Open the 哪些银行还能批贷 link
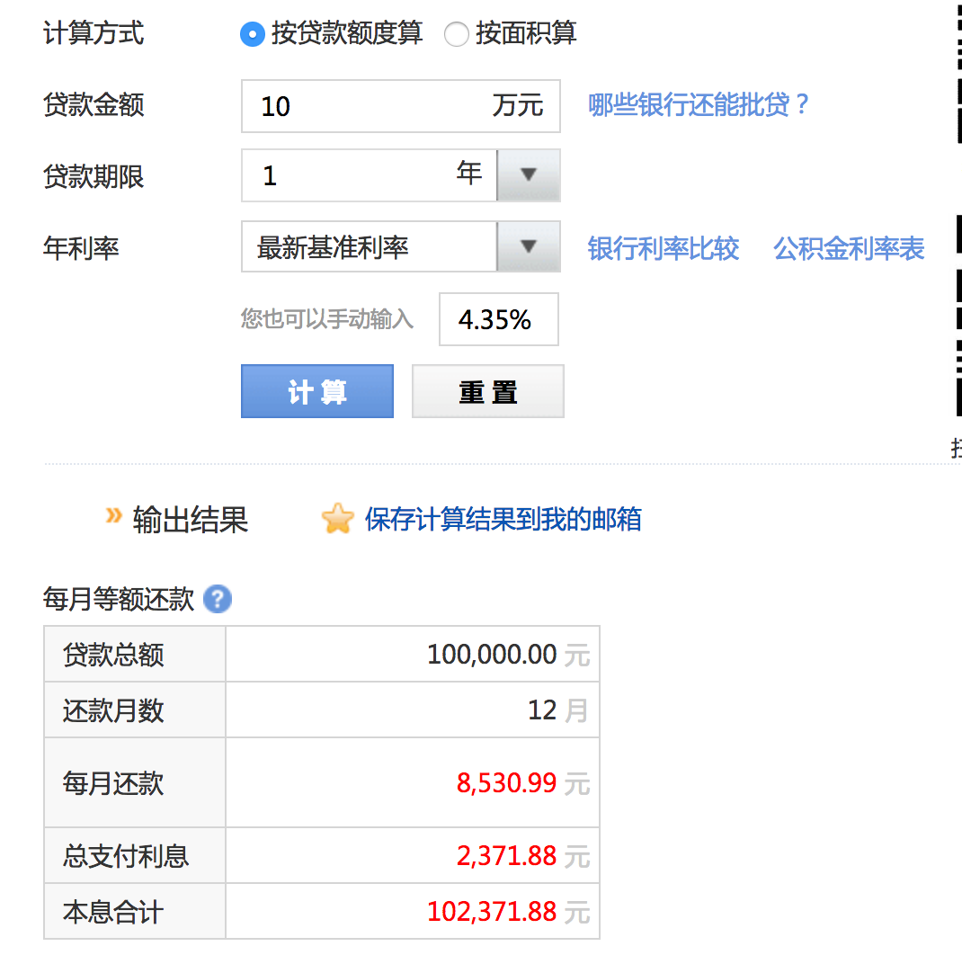 click(x=699, y=105)
